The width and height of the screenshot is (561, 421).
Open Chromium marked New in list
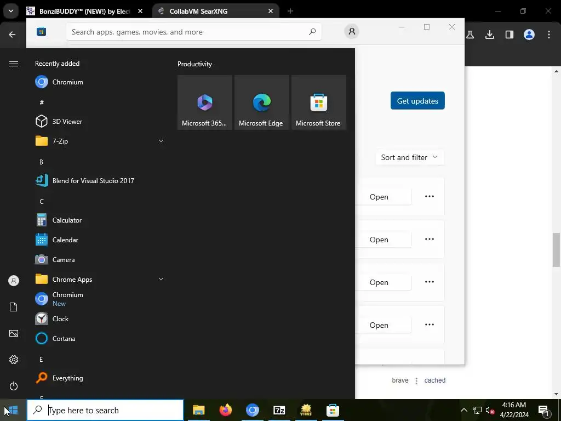pos(100,299)
